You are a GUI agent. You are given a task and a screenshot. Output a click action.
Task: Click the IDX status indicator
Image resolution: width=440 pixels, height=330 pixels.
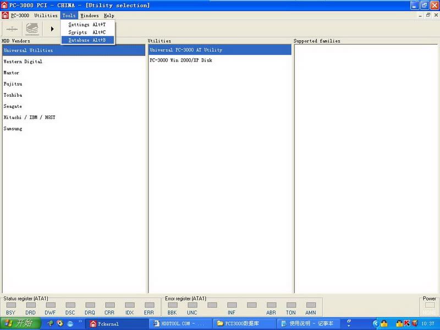130,305
